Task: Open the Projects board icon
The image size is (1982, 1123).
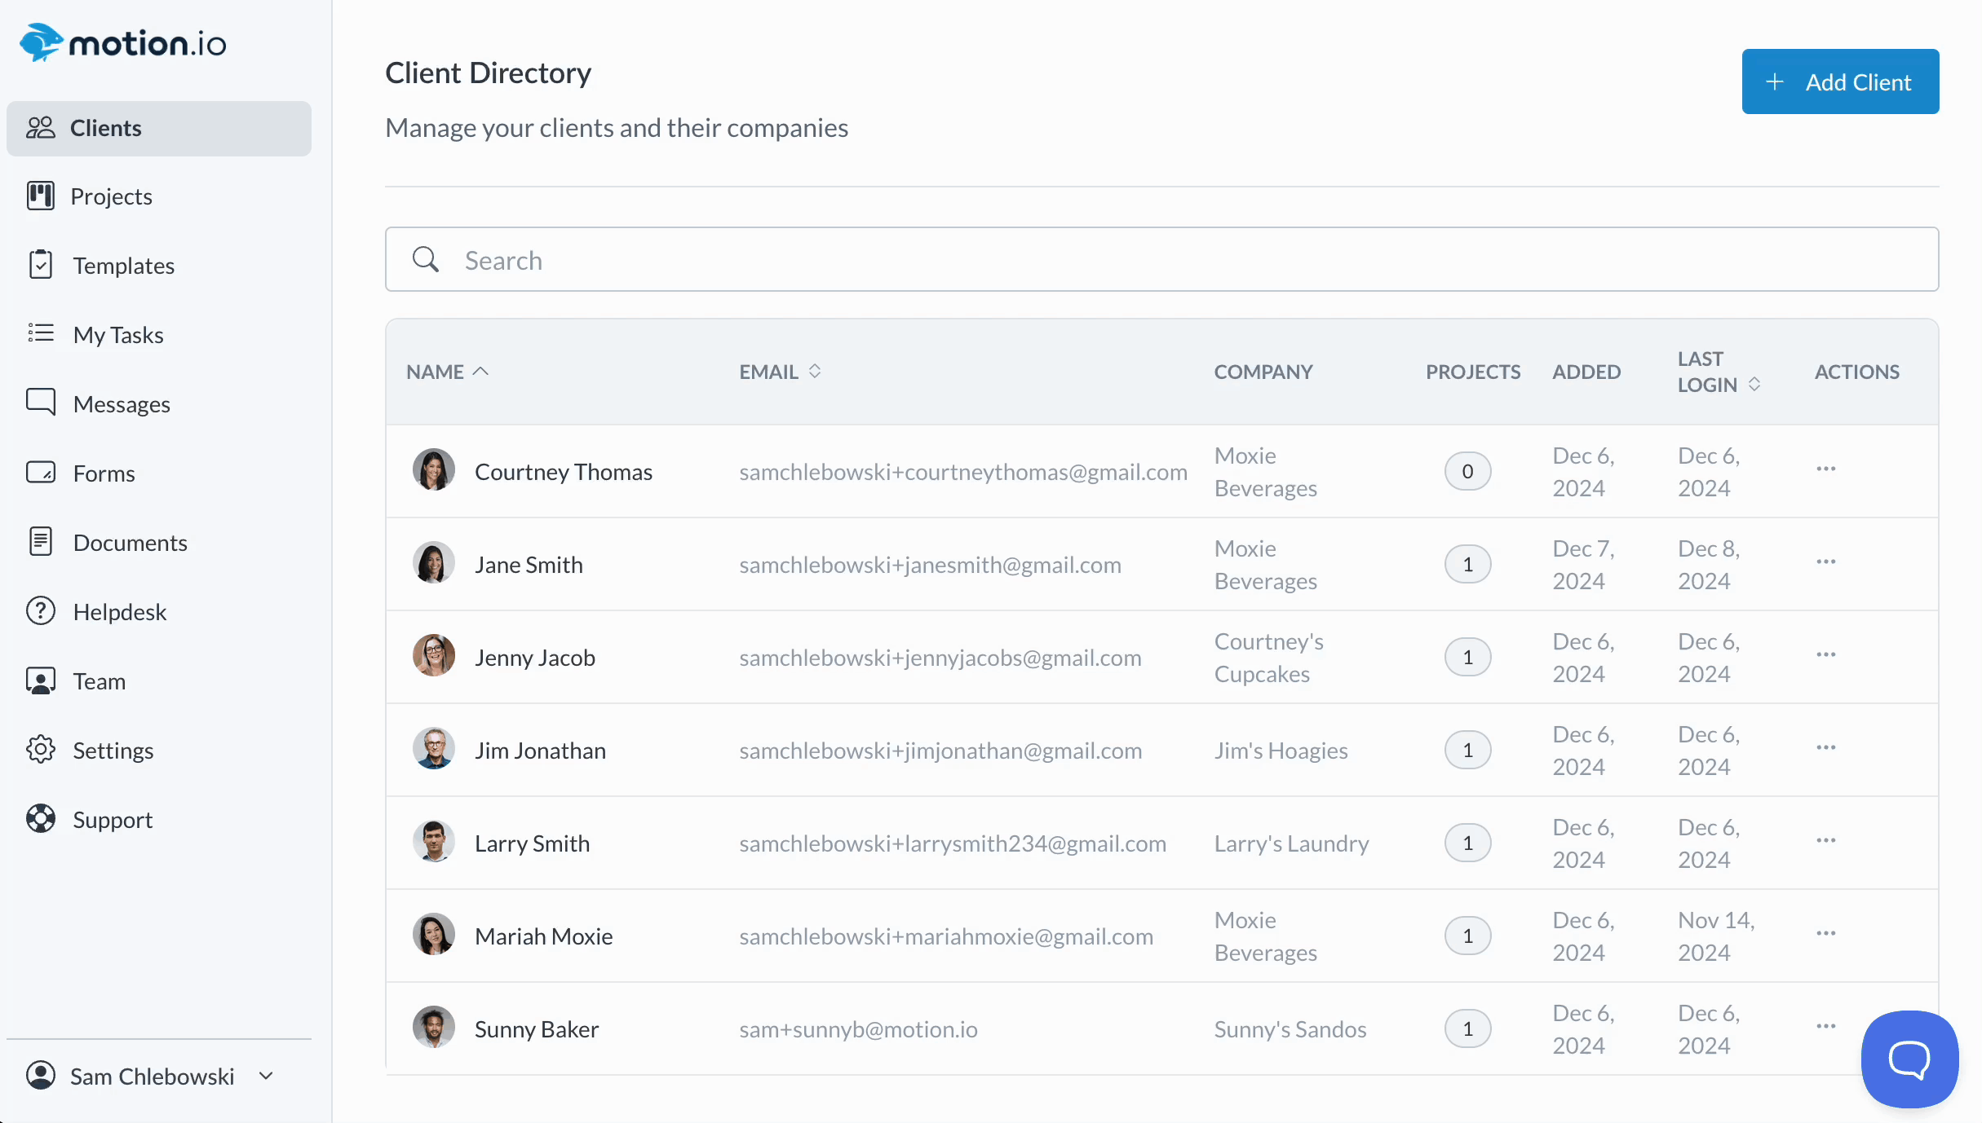Action: (x=41, y=196)
